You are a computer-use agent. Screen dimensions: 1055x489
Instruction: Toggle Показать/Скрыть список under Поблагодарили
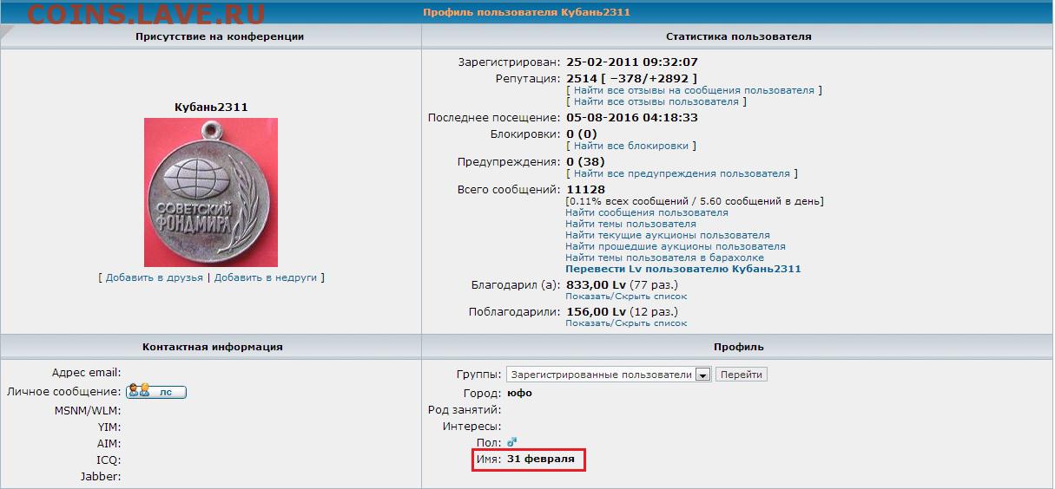[x=626, y=323]
